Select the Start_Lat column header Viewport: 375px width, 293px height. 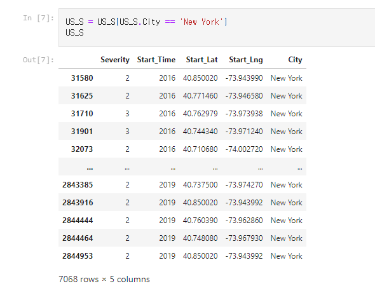(x=202, y=60)
